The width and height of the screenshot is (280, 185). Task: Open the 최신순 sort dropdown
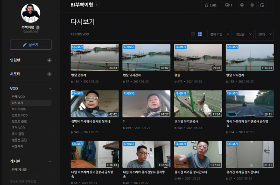pyautogui.click(x=244, y=34)
